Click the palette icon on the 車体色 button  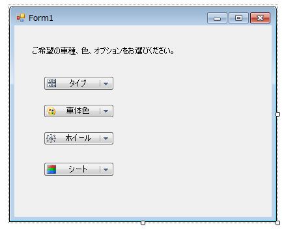click(x=51, y=111)
